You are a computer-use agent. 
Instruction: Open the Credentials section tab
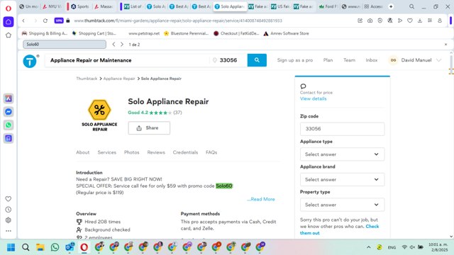[x=185, y=152]
